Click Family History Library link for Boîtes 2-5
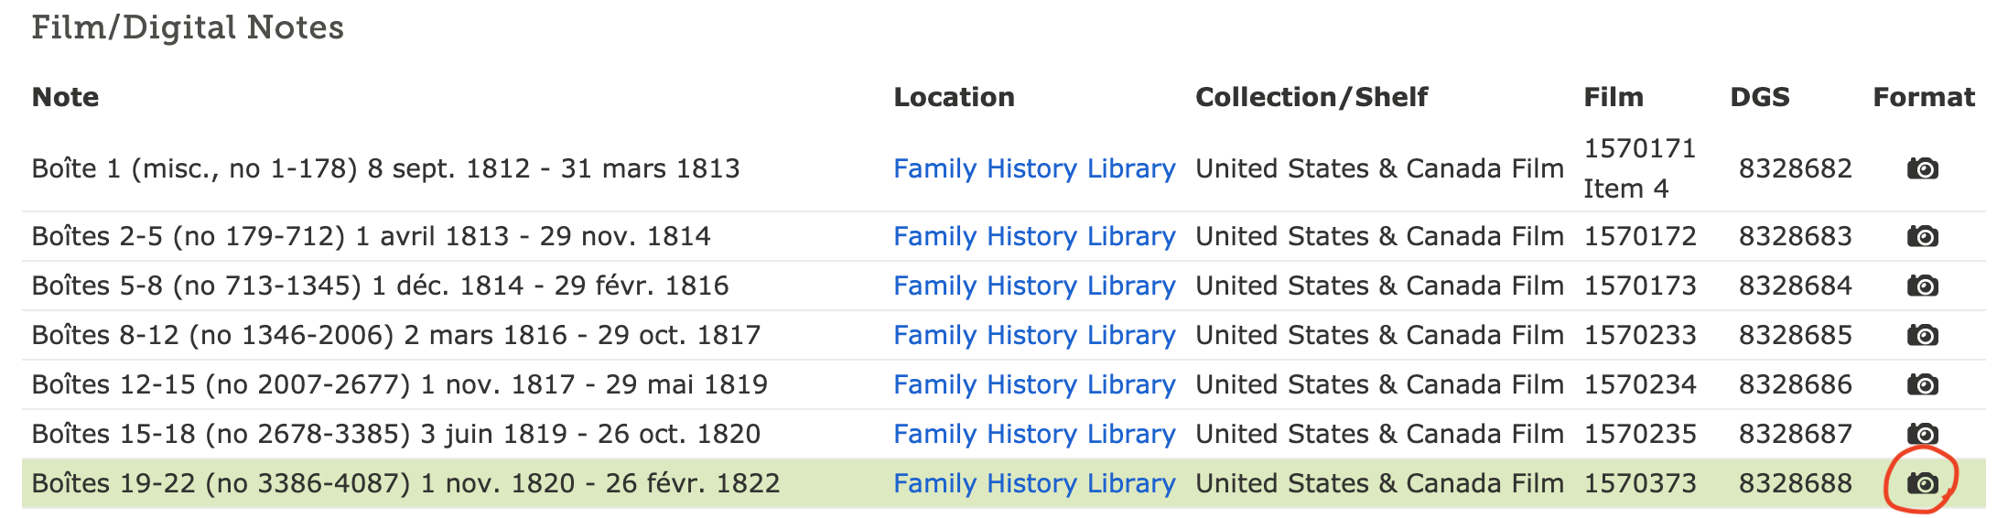 click(1034, 237)
